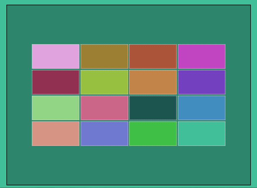Choose the steel-blue swatch in third row
Screen dimensions: 257x188
202,107
